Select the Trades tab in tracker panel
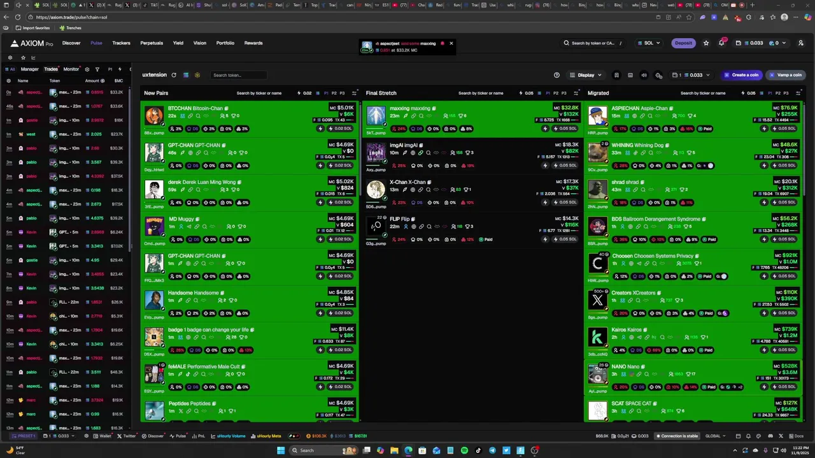Viewport: 815px width, 458px height. click(51, 69)
